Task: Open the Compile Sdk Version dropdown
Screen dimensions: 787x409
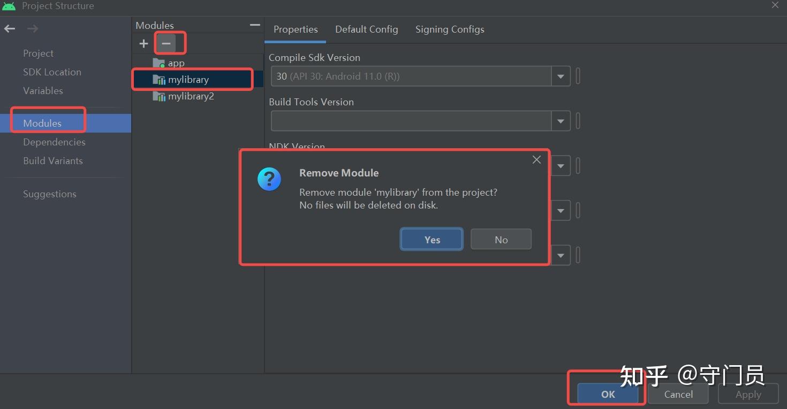Action: (x=561, y=76)
